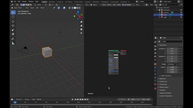Open the node editor Node menu
This screenshot has height=108, width=193.
[x=119, y=5]
